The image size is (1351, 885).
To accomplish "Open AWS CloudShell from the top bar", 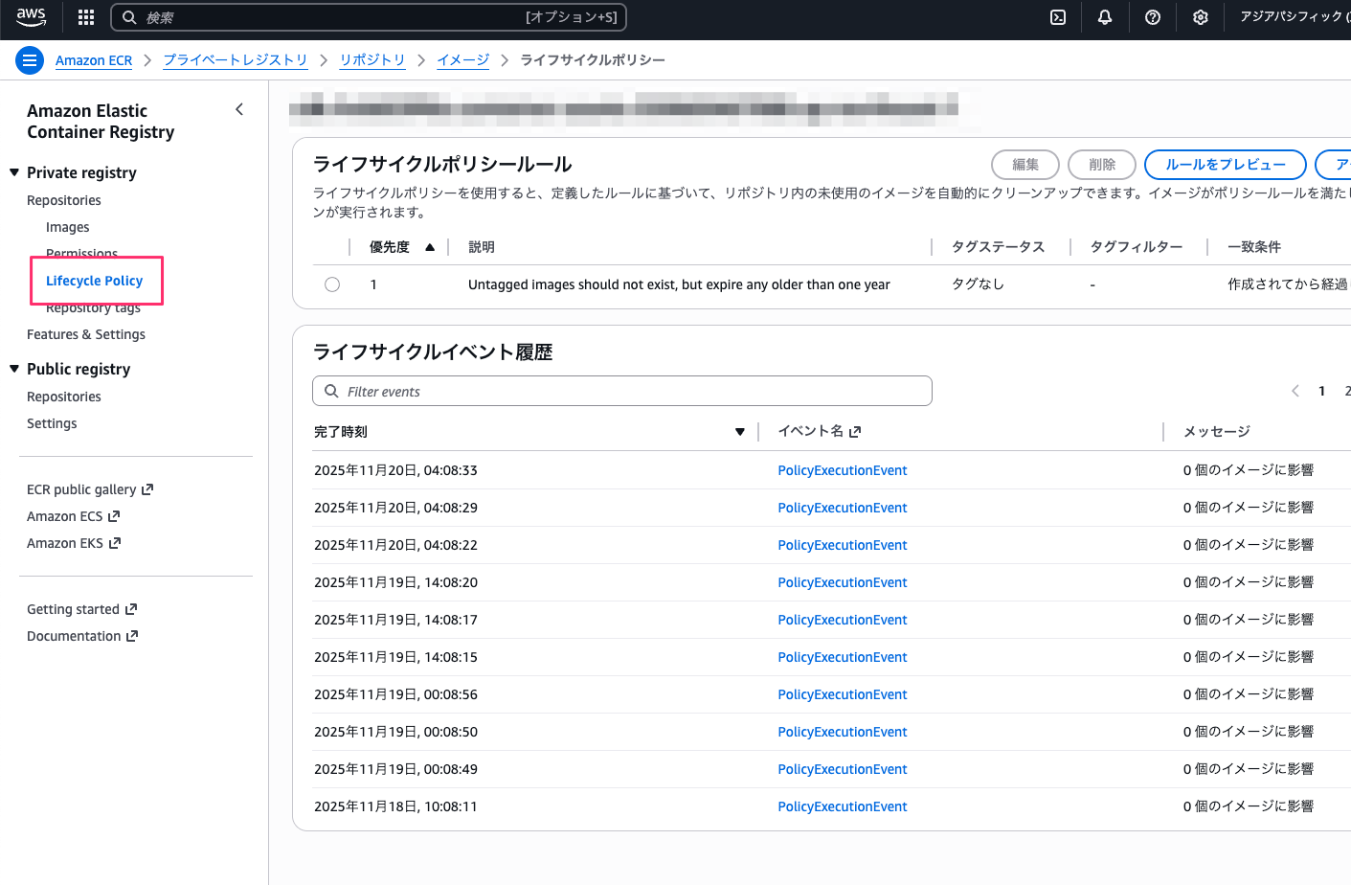I will [x=1057, y=17].
